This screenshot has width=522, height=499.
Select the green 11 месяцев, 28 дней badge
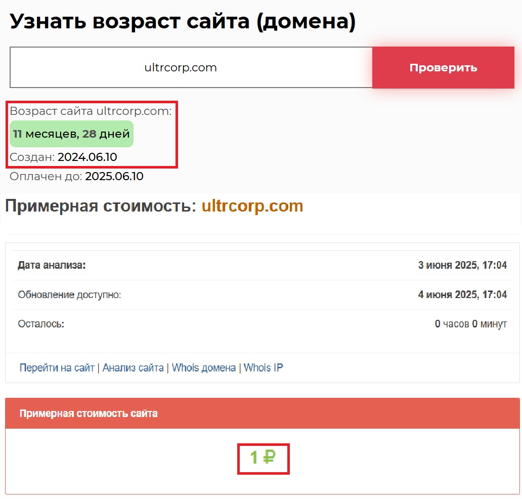tap(71, 134)
